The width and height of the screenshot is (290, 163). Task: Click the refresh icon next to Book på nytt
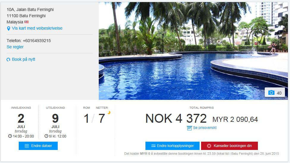click(8, 60)
